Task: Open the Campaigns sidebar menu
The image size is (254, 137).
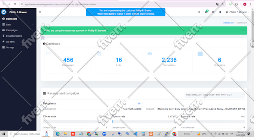Action: point(12,30)
